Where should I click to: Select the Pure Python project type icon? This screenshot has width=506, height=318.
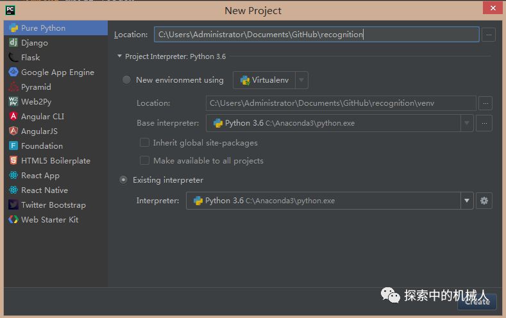coord(13,28)
